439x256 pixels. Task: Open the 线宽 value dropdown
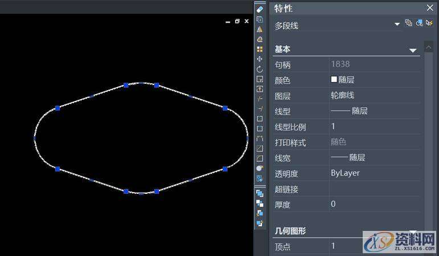click(375, 157)
